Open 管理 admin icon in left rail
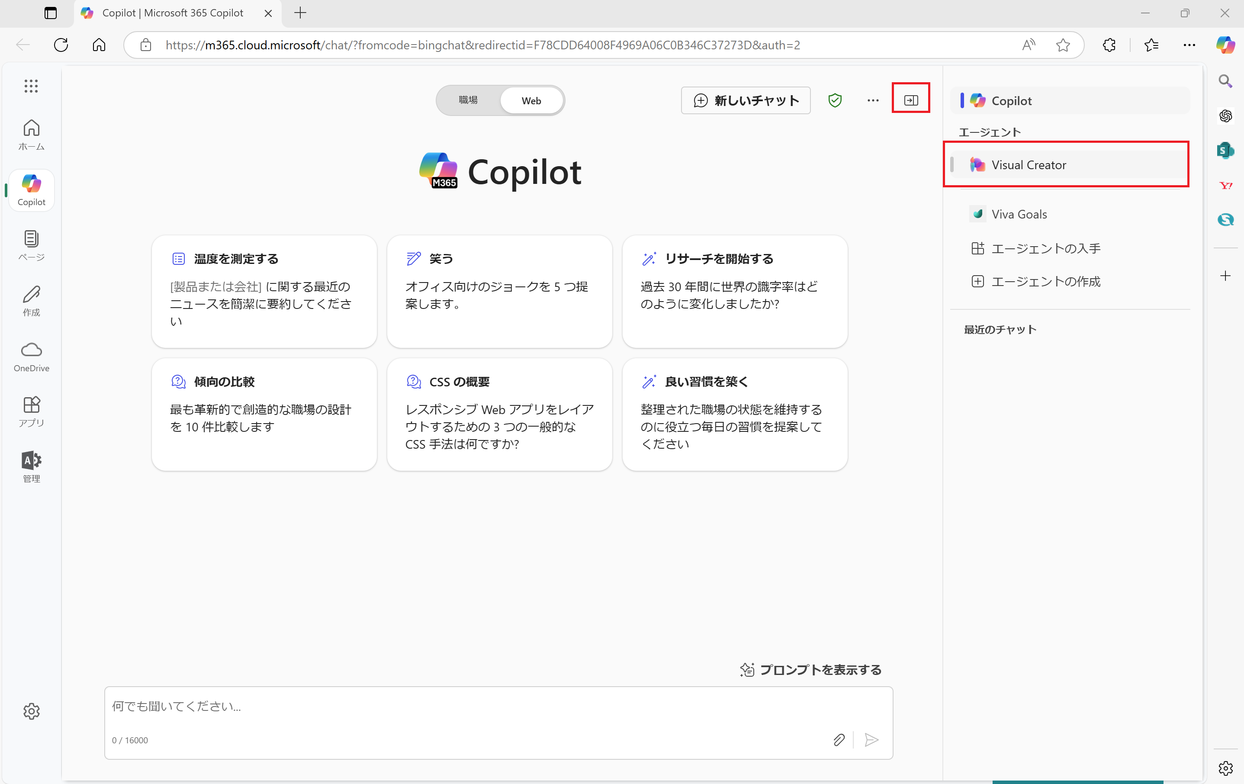The image size is (1244, 784). (x=31, y=467)
